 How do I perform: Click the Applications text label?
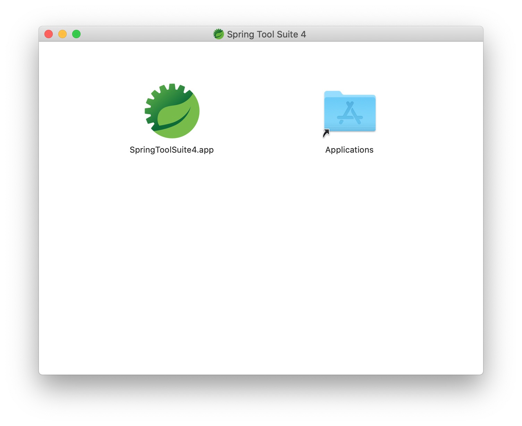pos(349,150)
